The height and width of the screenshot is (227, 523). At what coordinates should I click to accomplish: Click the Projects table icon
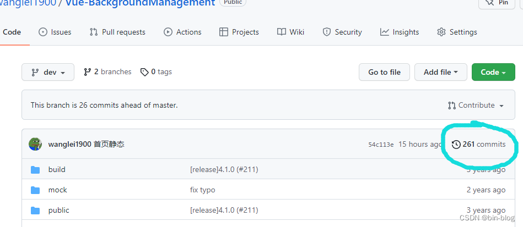(x=224, y=32)
